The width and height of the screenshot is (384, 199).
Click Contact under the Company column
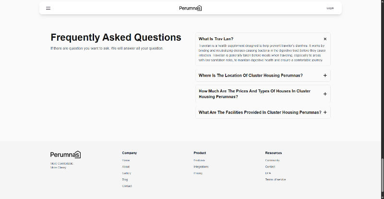coord(127,186)
